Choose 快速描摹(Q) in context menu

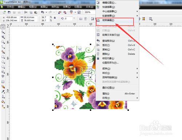118,7
